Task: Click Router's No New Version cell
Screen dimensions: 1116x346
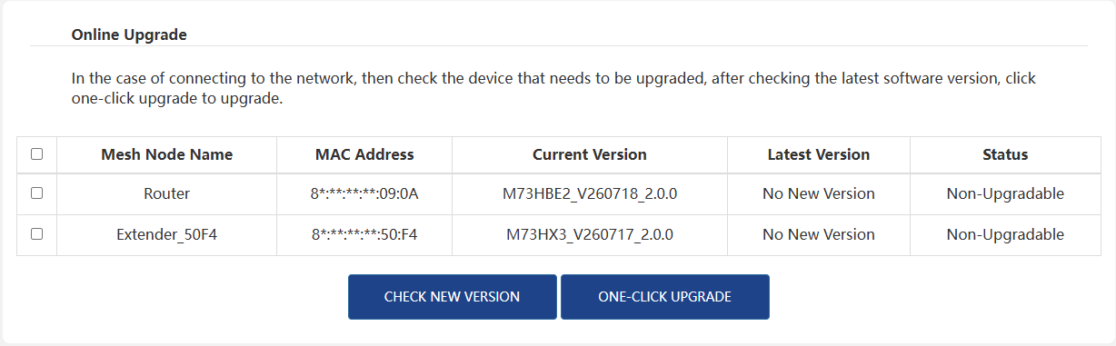Action: (x=819, y=193)
